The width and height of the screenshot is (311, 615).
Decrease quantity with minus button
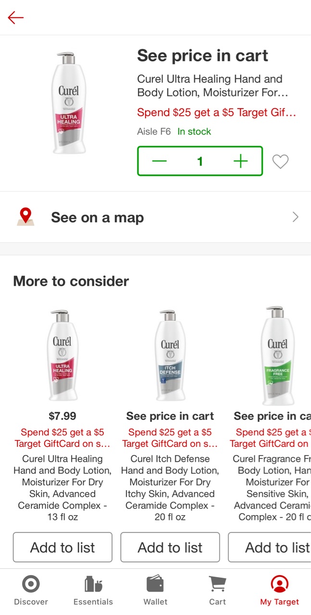click(159, 161)
